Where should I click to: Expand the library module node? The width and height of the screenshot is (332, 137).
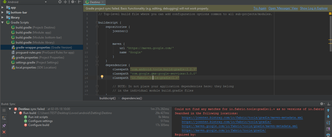(x=3, y=17)
